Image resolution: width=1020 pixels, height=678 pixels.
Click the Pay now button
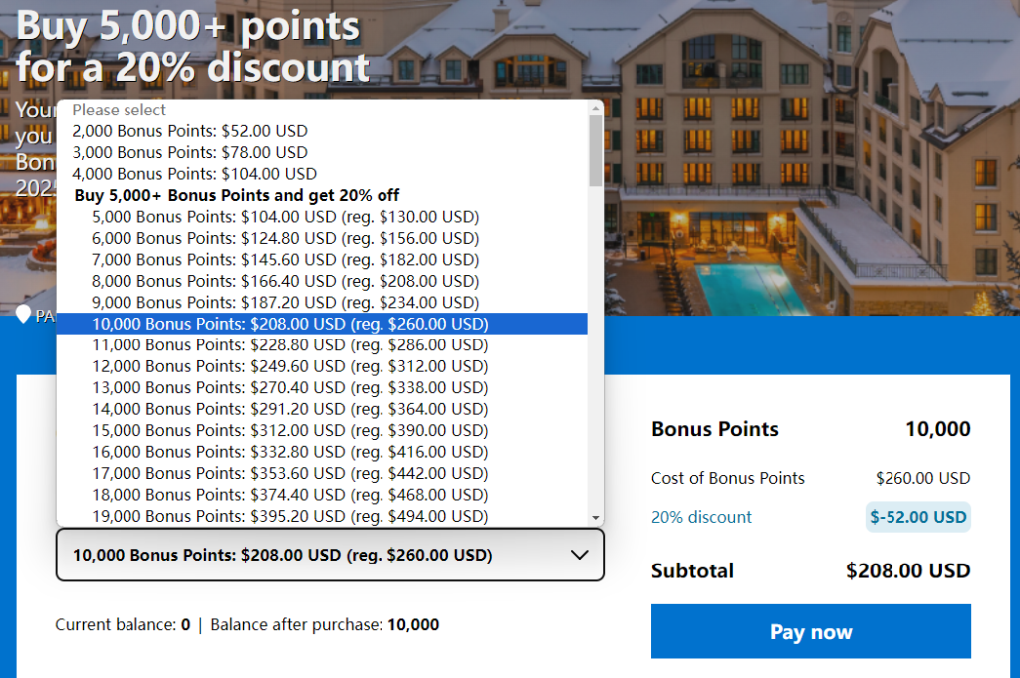point(811,632)
